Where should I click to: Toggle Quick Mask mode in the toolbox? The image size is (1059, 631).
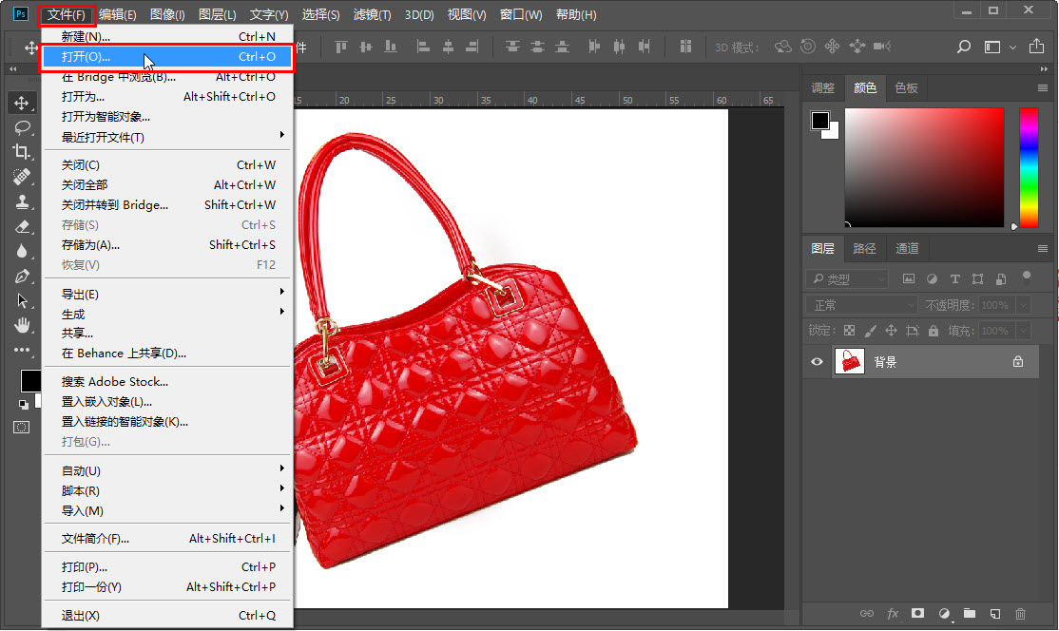click(x=22, y=428)
